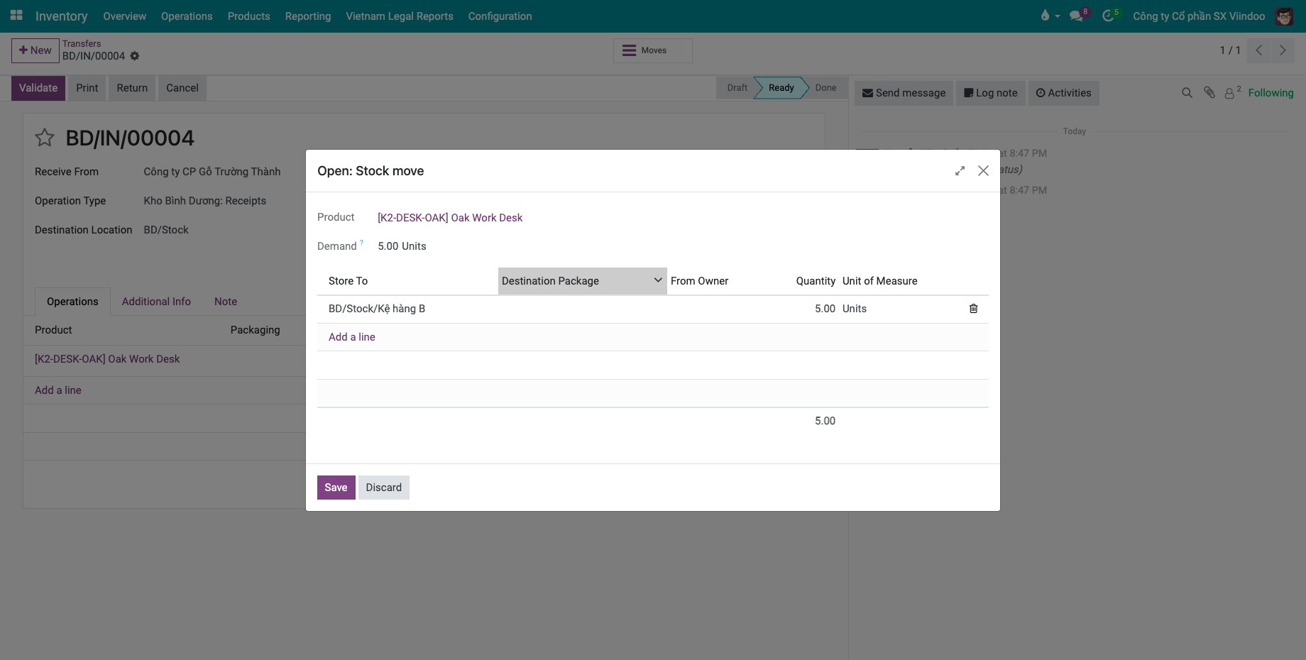Save the stock move
The height and width of the screenshot is (660, 1306).
(336, 488)
